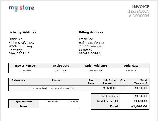The image size is (158, 121).
Task: Click 12/12/2019 under Invoice Date
Action: click(61, 71)
